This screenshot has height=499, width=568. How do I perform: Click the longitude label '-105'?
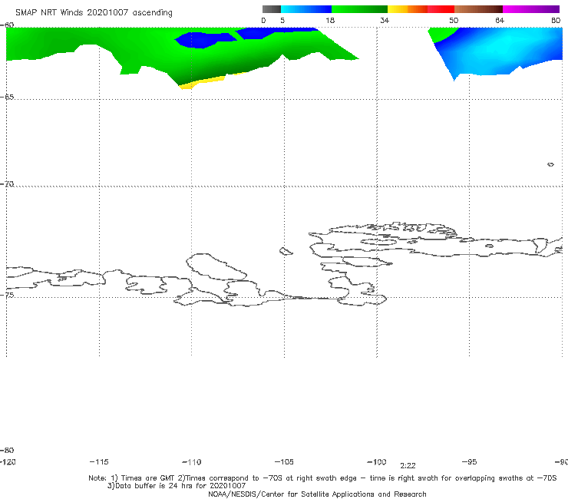(x=284, y=462)
